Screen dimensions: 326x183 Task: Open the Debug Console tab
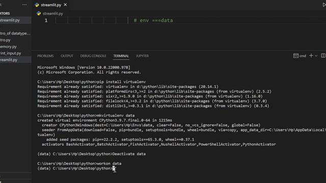click(x=93, y=56)
